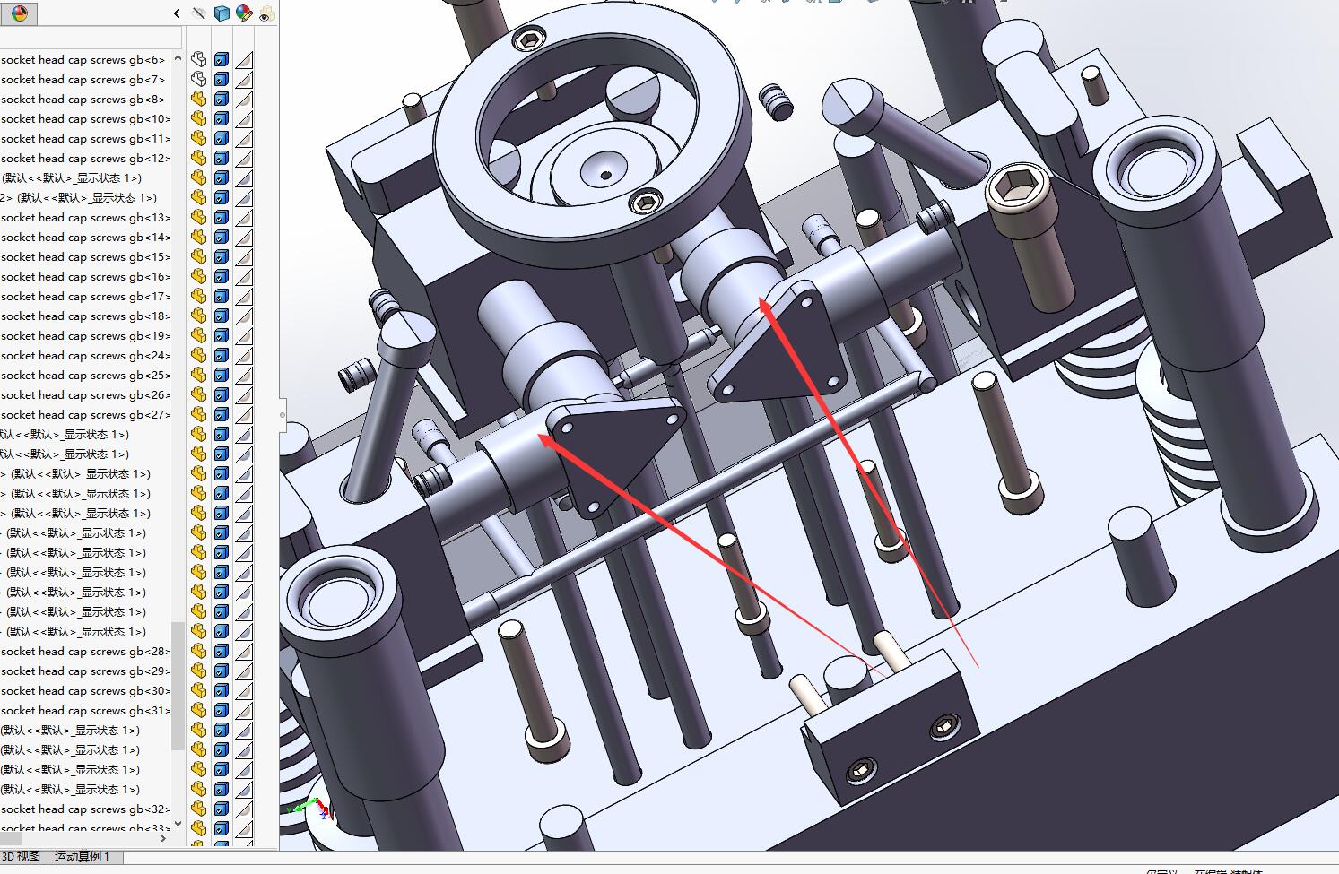Viewport: 1339px width, 874px height.
Task: Select socket head cap screws gb<16> row
Action: 85,277
